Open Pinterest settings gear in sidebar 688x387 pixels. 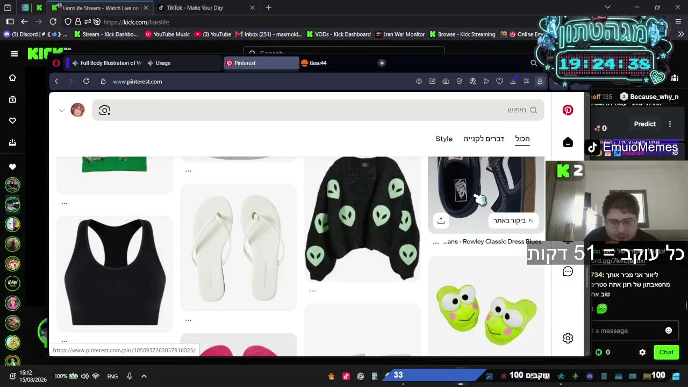point(568,338)
